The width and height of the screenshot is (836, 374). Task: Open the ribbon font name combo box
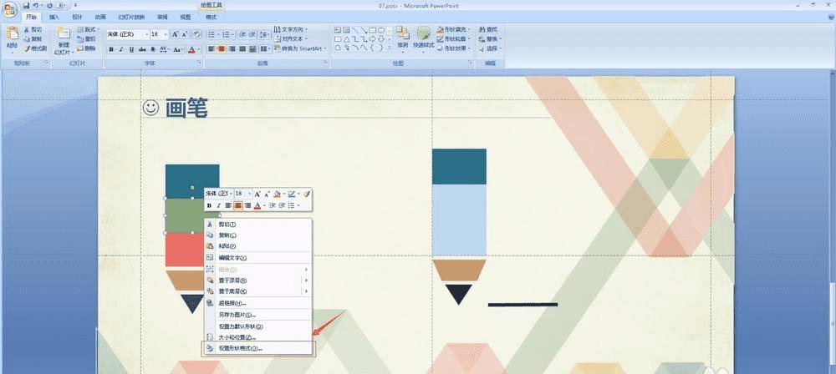coord(127,34)
